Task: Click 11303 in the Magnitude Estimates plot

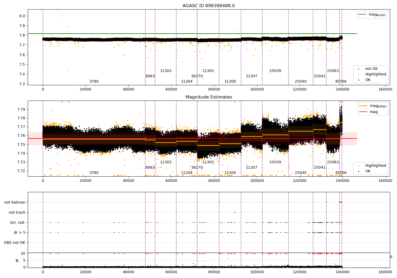Action: [166, 162]
